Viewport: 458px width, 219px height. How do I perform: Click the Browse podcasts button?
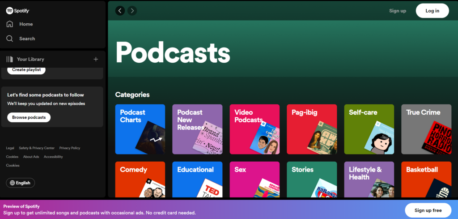[29, 117]
